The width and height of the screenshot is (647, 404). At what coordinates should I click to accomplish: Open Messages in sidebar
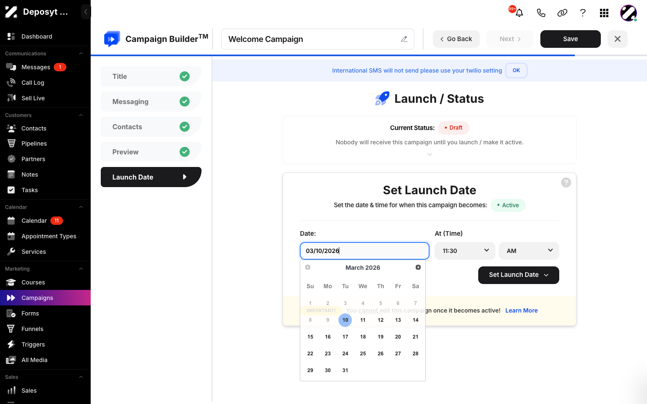45,67
